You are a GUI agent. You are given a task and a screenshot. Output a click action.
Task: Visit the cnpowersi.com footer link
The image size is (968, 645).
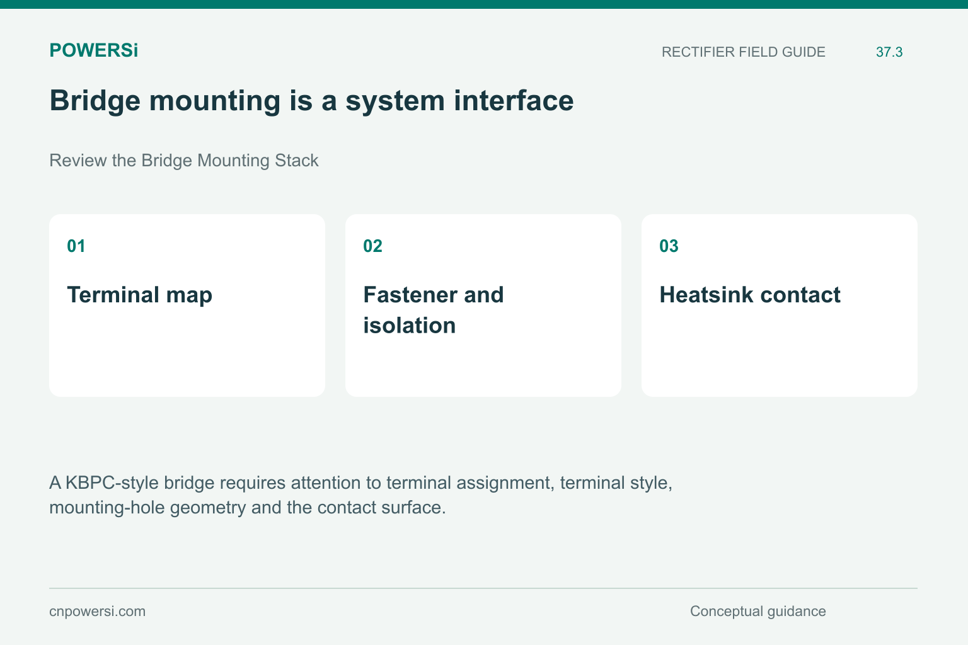(x=97, y=612)
